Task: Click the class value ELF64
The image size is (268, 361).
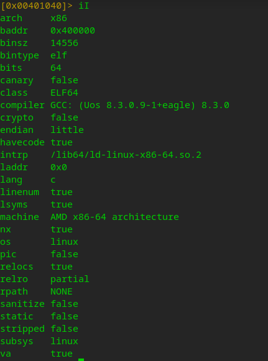Action: [64, 93]
